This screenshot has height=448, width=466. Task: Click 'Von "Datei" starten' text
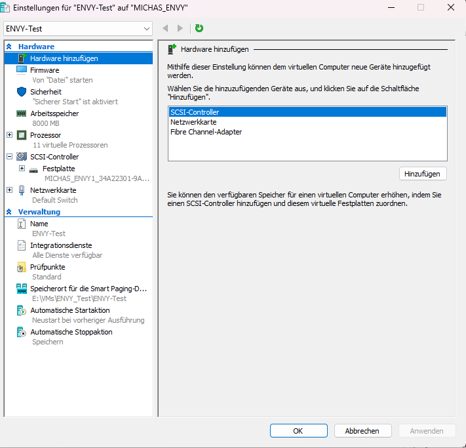point(62,80)
